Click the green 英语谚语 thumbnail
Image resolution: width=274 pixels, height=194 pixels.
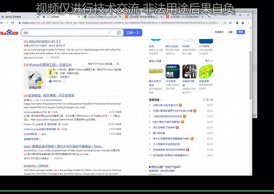[x=206, y=71]
